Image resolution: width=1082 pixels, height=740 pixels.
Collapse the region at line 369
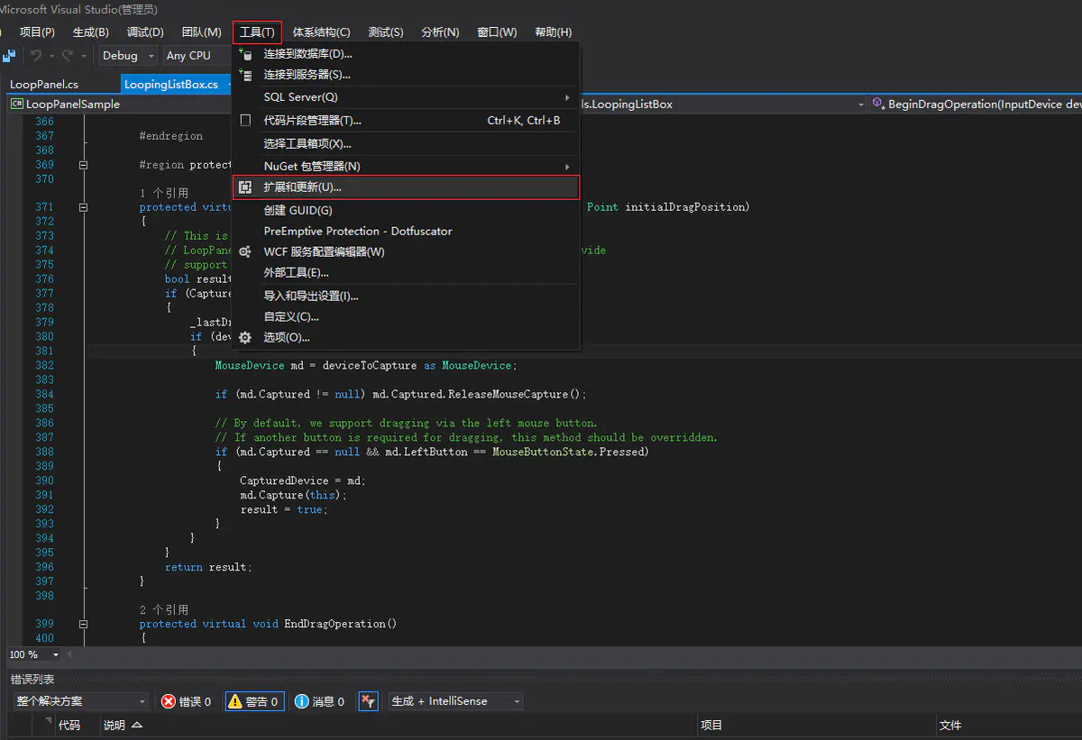(x=83, y=165)
